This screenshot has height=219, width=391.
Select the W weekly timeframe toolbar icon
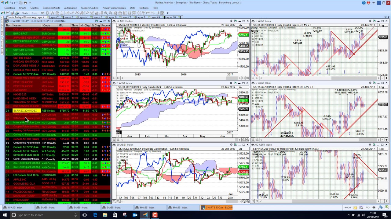pos(52,13)
